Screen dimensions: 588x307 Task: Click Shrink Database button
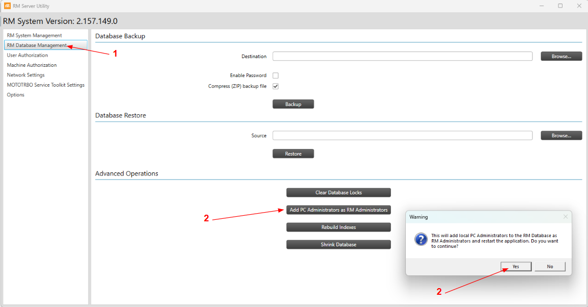(338, 244)
